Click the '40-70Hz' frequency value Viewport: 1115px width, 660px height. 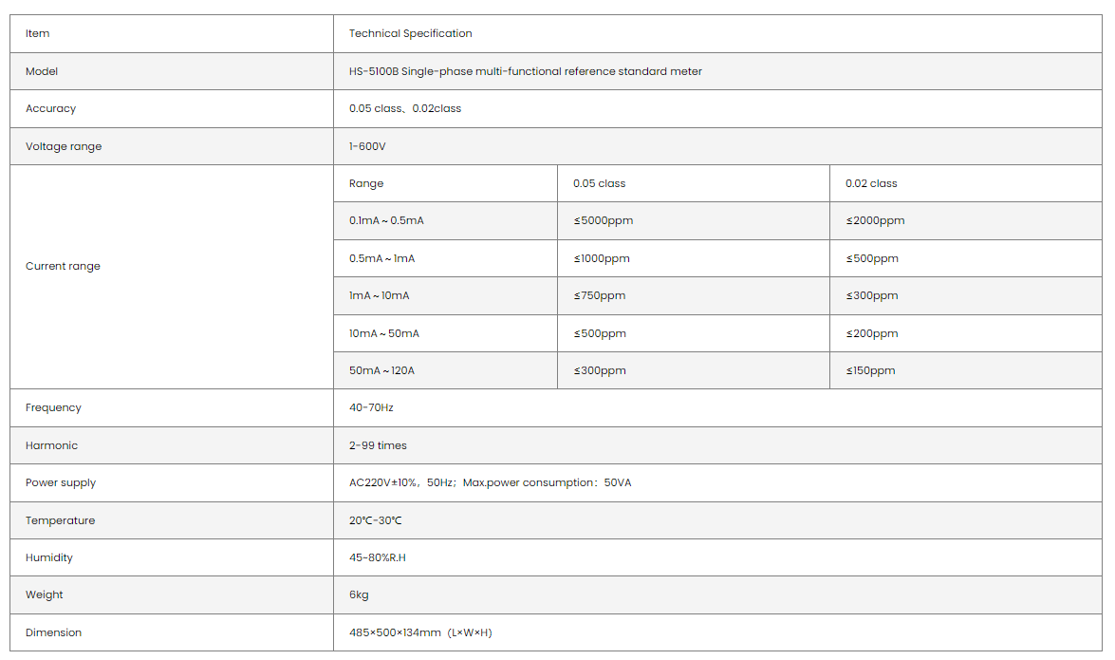pos(371,408)
